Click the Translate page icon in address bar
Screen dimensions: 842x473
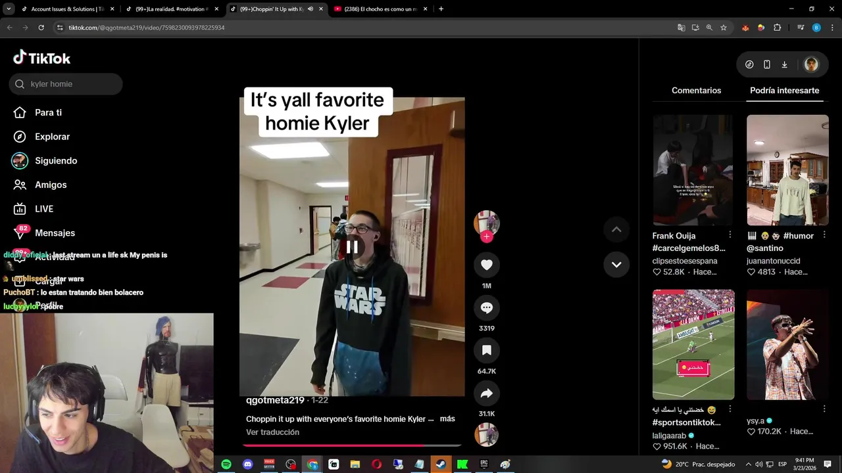(681, 28)
